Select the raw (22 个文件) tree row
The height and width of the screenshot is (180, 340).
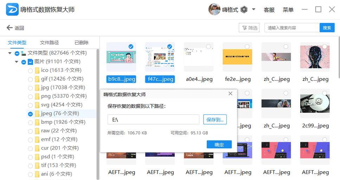pos(62,131)
